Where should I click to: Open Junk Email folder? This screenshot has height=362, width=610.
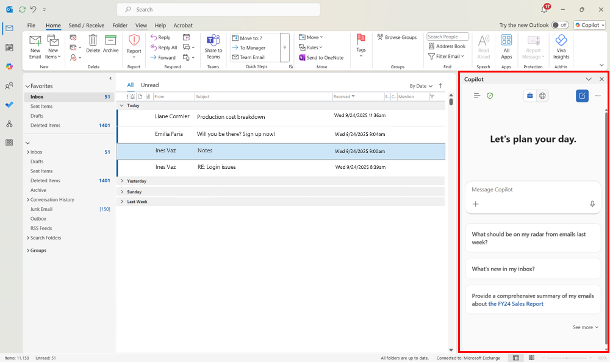[41, 209]
